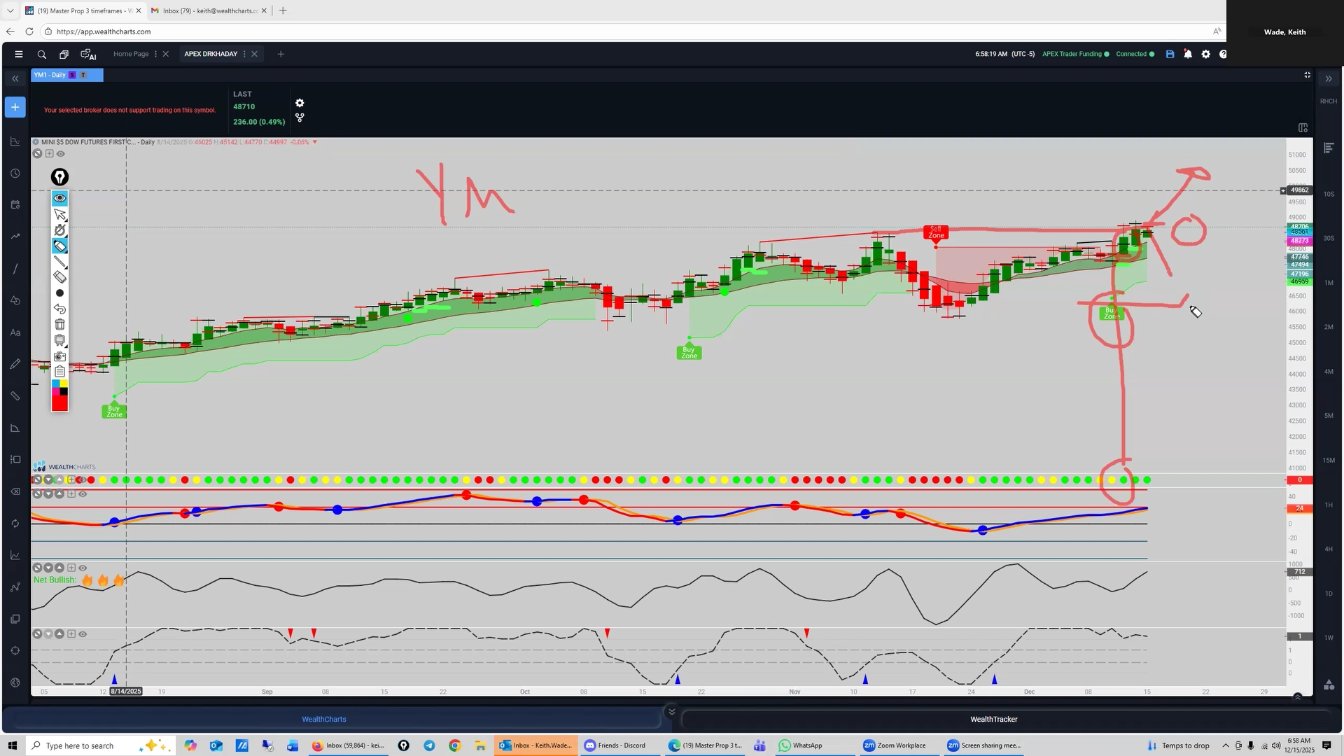Expand the right sidebar chevron

1329,79
